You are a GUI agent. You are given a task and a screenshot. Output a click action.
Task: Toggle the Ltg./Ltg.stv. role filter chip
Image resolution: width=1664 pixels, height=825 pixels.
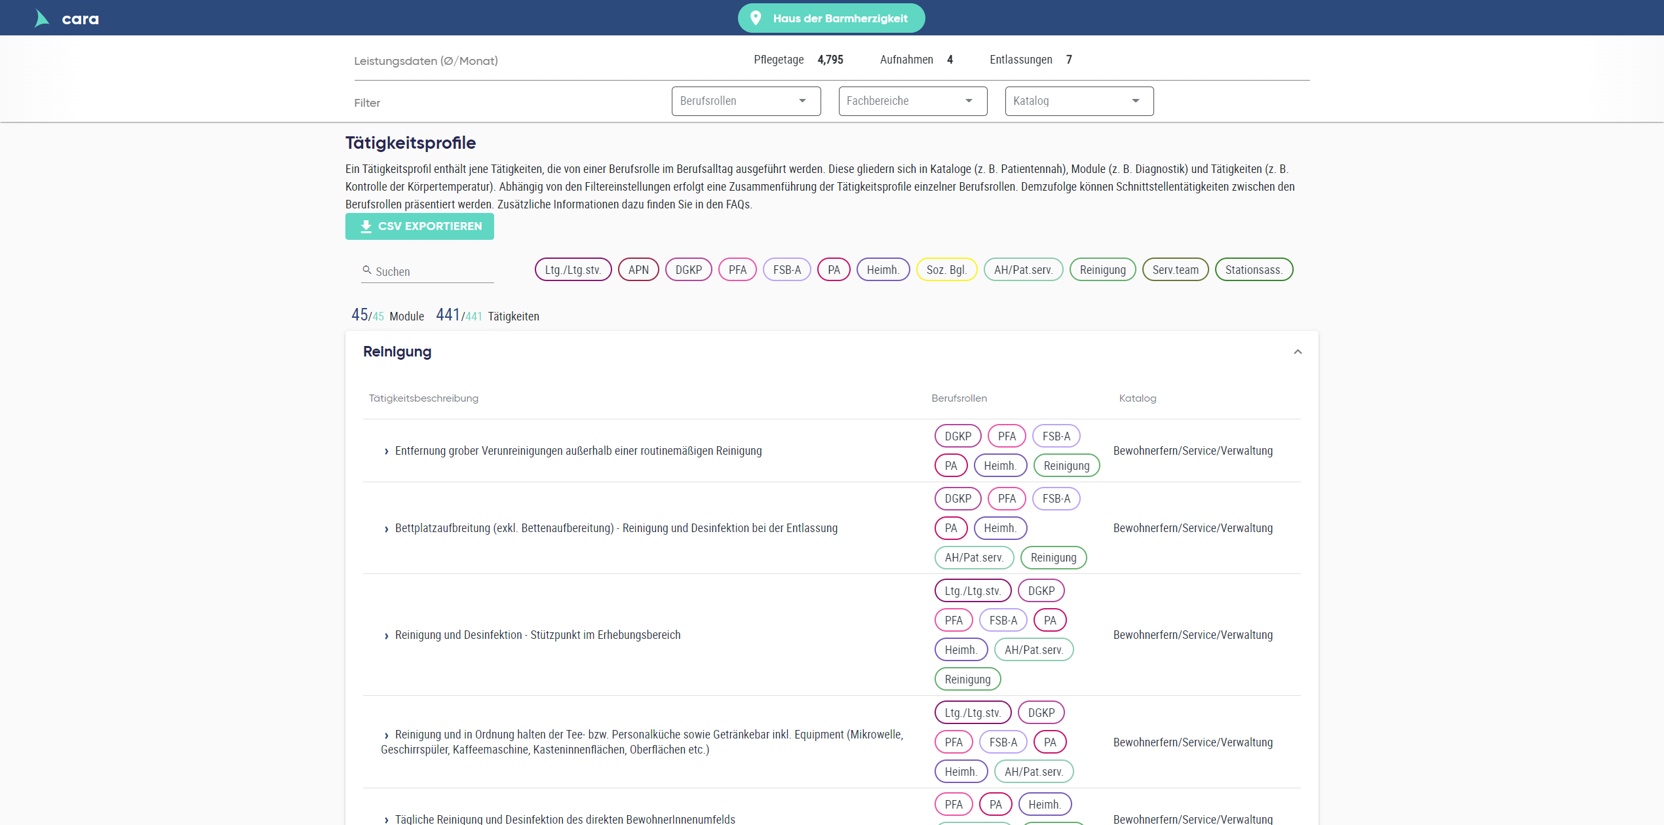[x=573, y=269]
